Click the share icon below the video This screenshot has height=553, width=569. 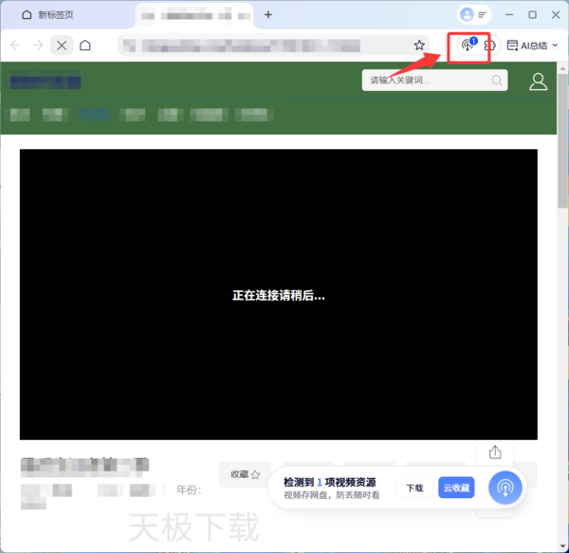pyautogui.click(x=495, y=452)
